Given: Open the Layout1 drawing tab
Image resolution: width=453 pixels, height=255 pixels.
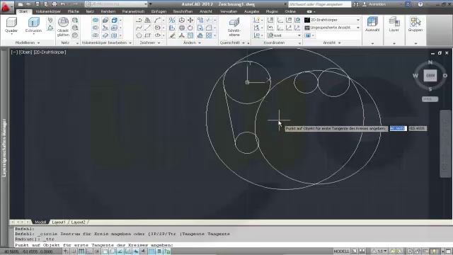Looking at the screenshot, I should point(59,222).
